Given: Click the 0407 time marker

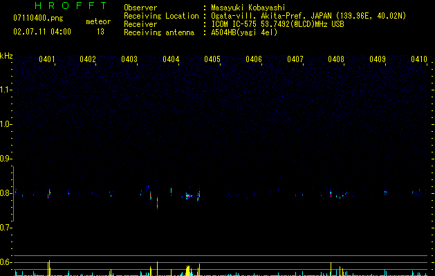Looking at the screenshot, I should (295, 59).
